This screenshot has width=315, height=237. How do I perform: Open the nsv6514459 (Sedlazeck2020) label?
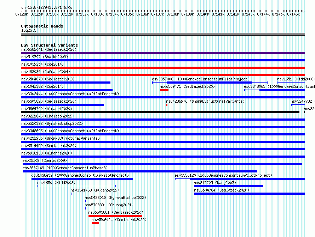49,146
